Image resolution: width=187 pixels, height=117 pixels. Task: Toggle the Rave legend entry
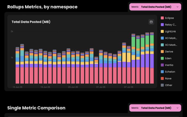[x=166, y=79]
